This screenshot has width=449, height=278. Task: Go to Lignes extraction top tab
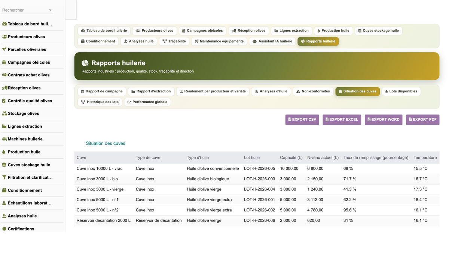pos(291,31)
